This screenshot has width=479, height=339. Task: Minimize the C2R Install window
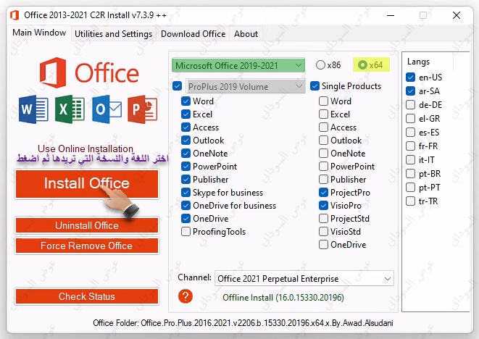(391, 15)
